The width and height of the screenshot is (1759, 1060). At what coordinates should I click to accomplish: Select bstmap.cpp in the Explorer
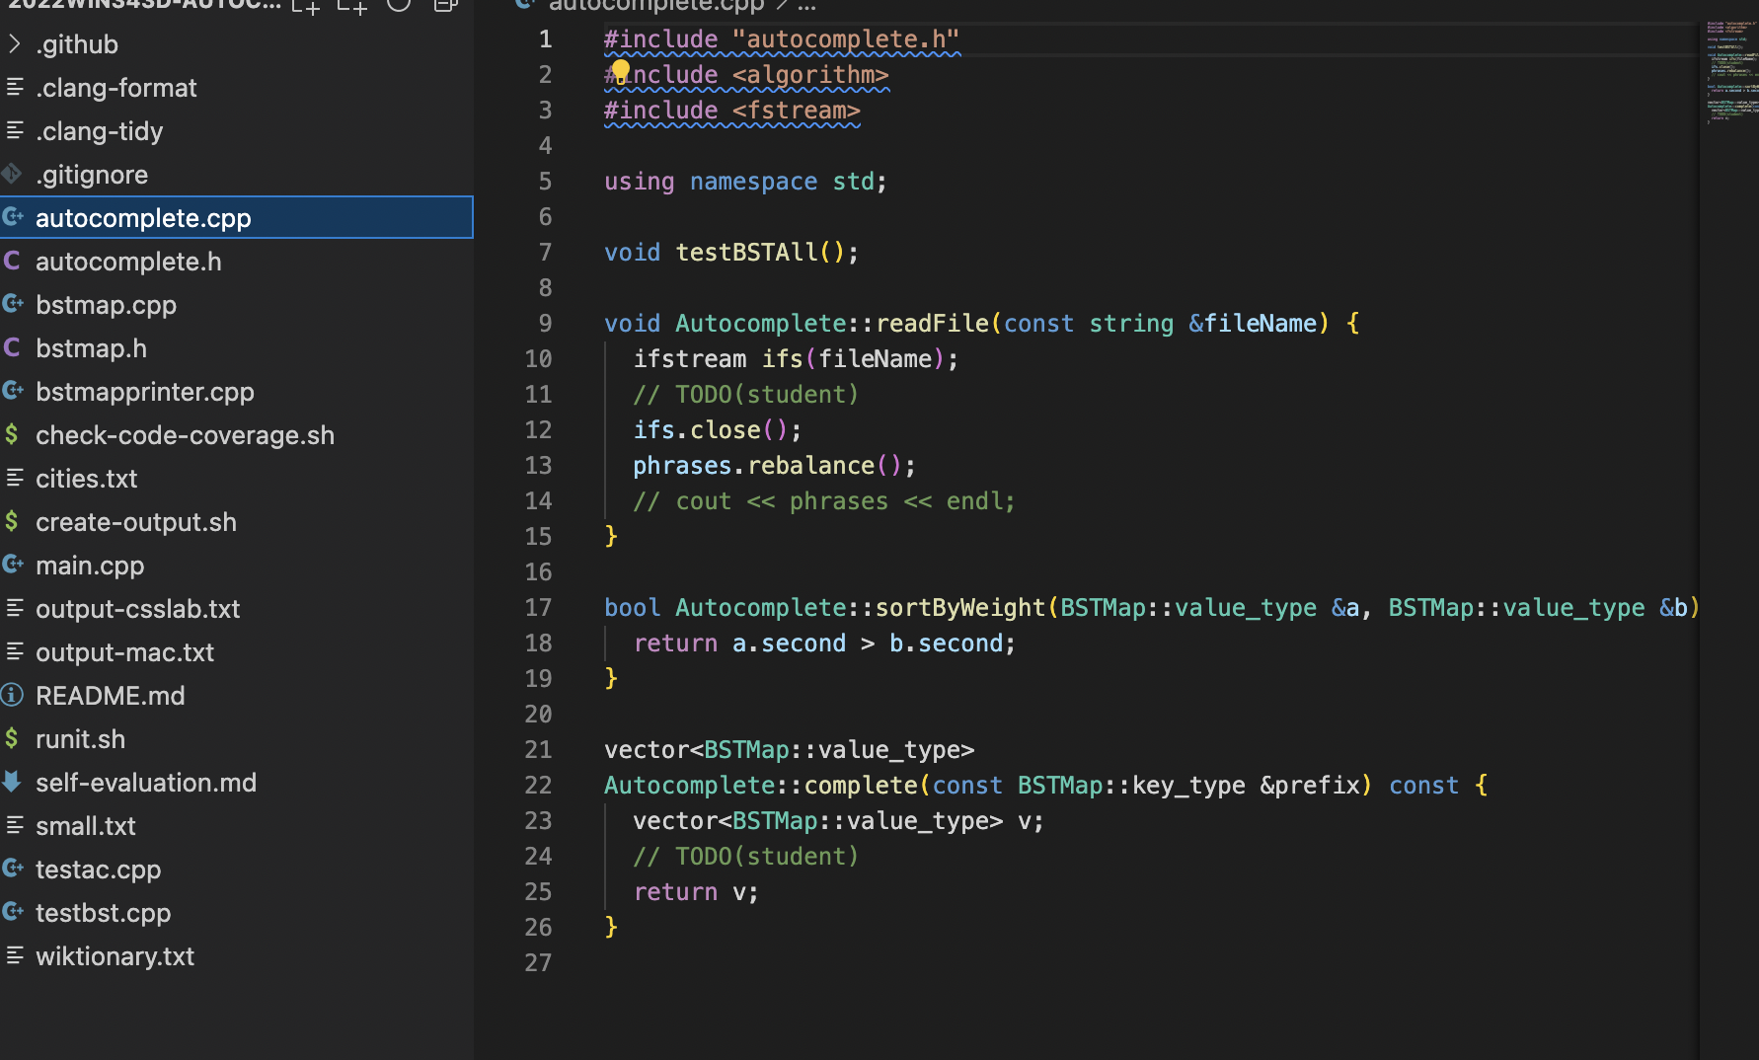[x=106, y=305]
